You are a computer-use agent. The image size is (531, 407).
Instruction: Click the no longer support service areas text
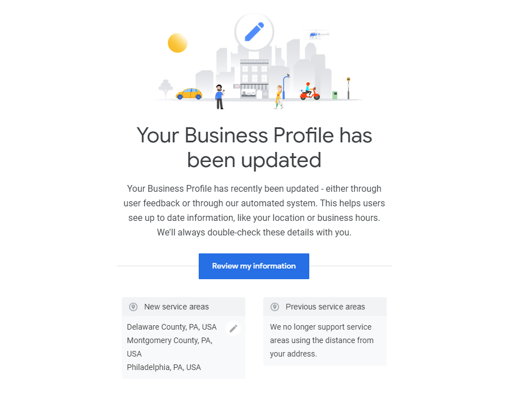[322, 340]
